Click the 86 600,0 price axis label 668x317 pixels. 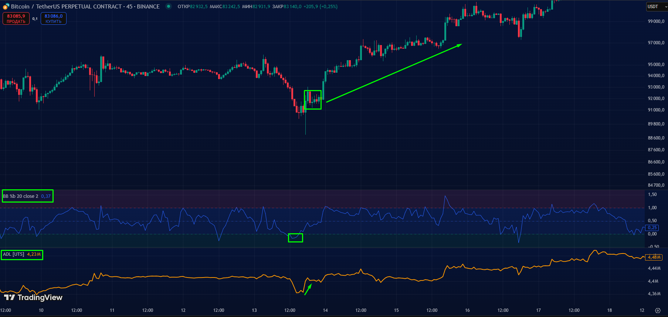[656, 162]
